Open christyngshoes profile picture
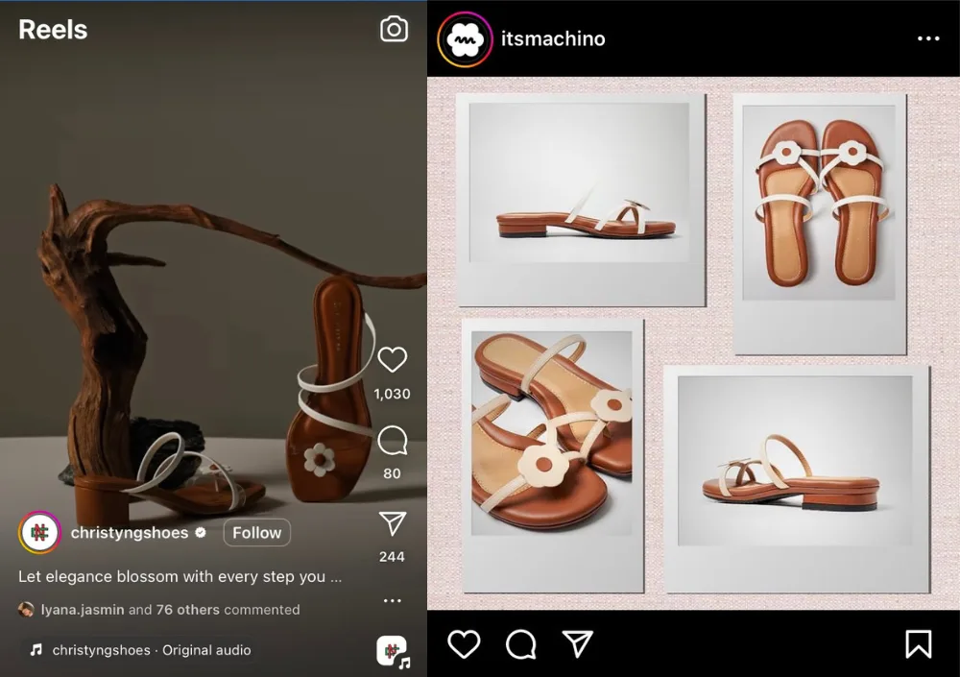Viewport: 960px width, 677px height. click(x=39, y=533)
